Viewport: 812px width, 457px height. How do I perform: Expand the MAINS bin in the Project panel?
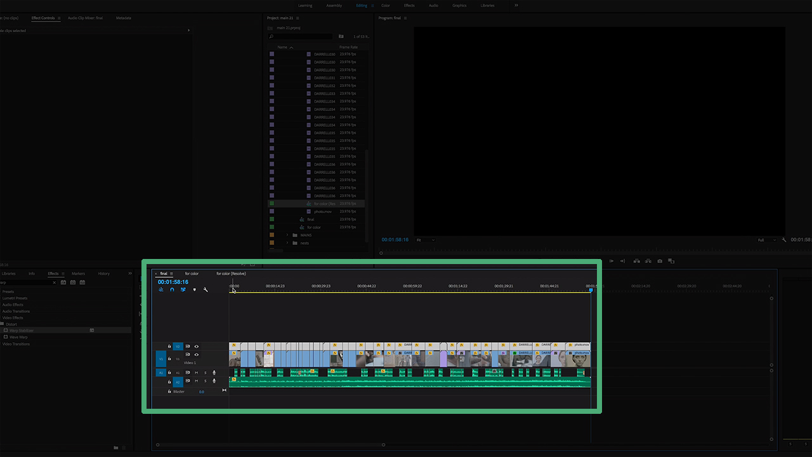point(286,235)
